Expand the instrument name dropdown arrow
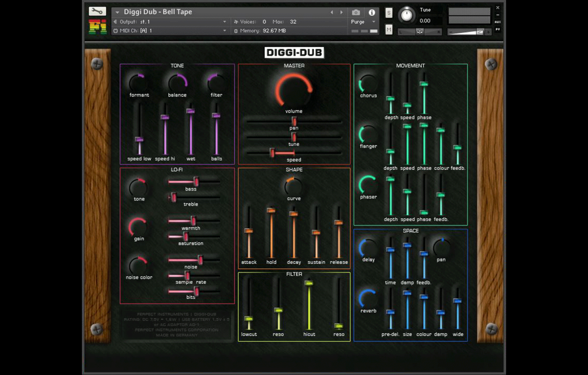Viewport: 588px width, 375px height. [x=118, y=12]
